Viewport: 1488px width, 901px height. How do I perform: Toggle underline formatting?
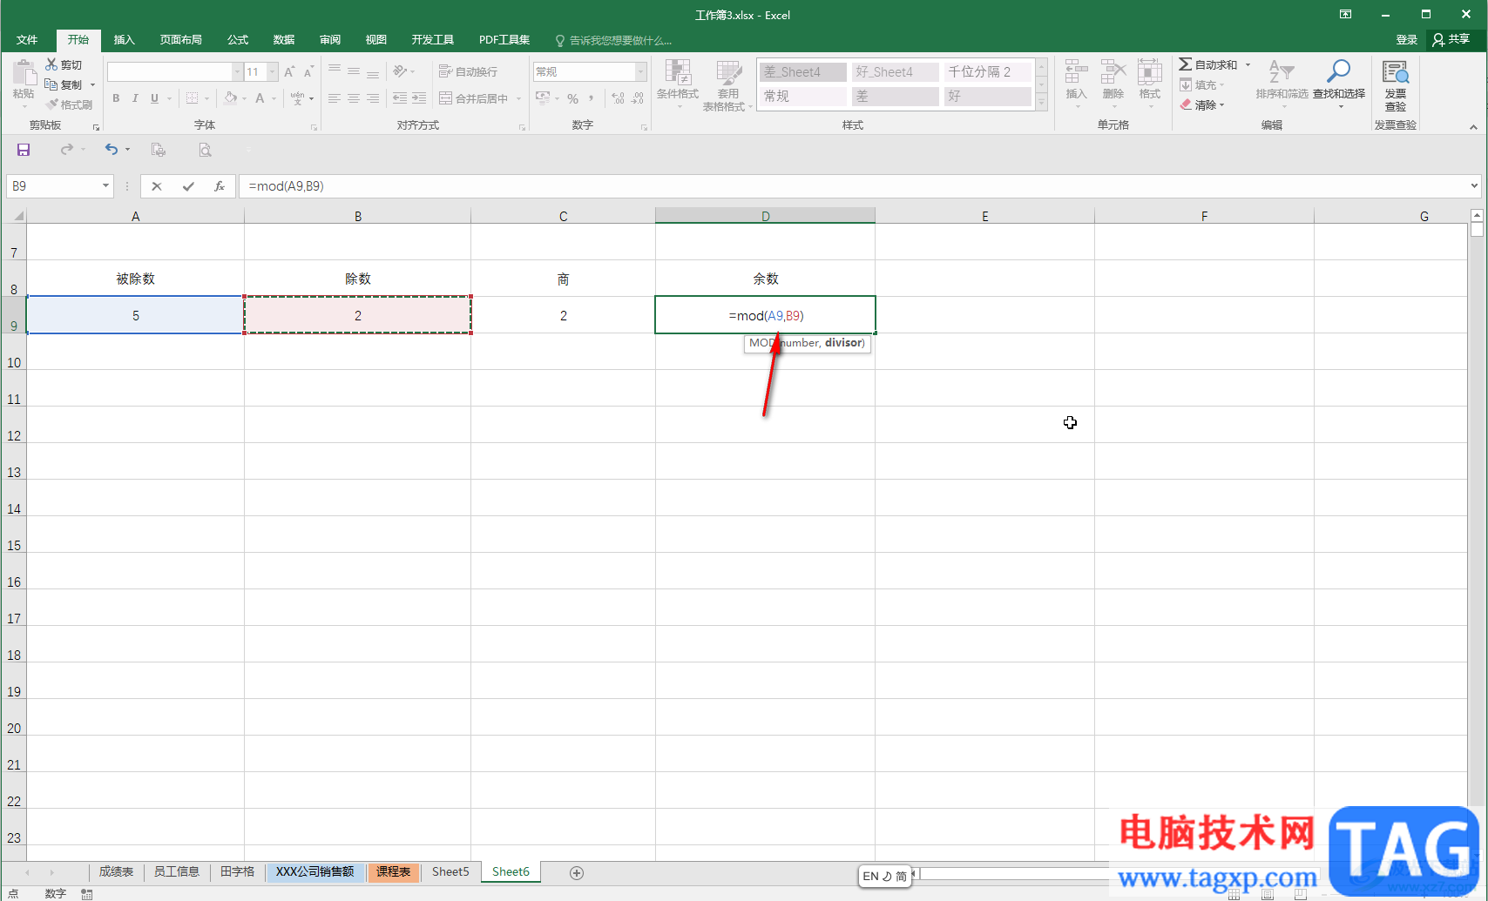(x=154, y=98)
